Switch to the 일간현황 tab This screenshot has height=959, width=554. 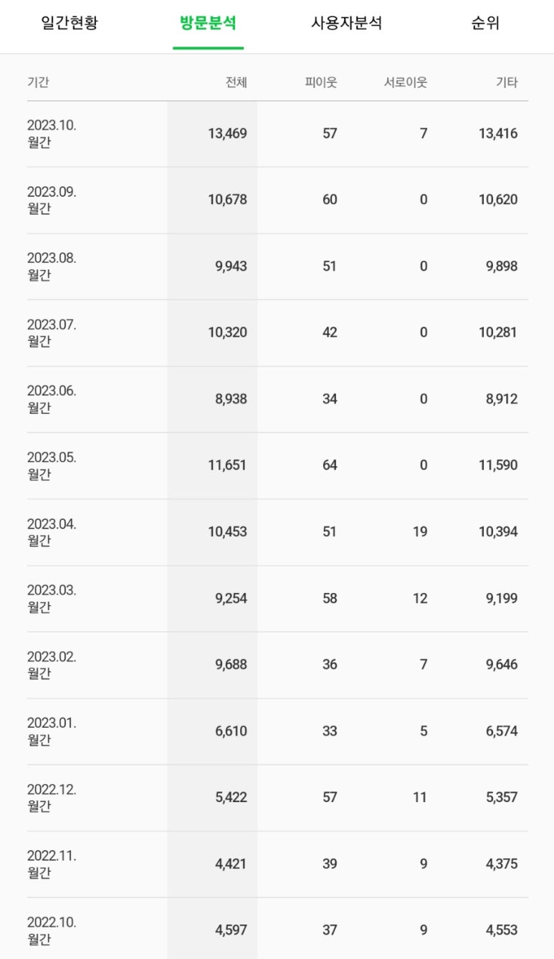click(x=70, y=23)
